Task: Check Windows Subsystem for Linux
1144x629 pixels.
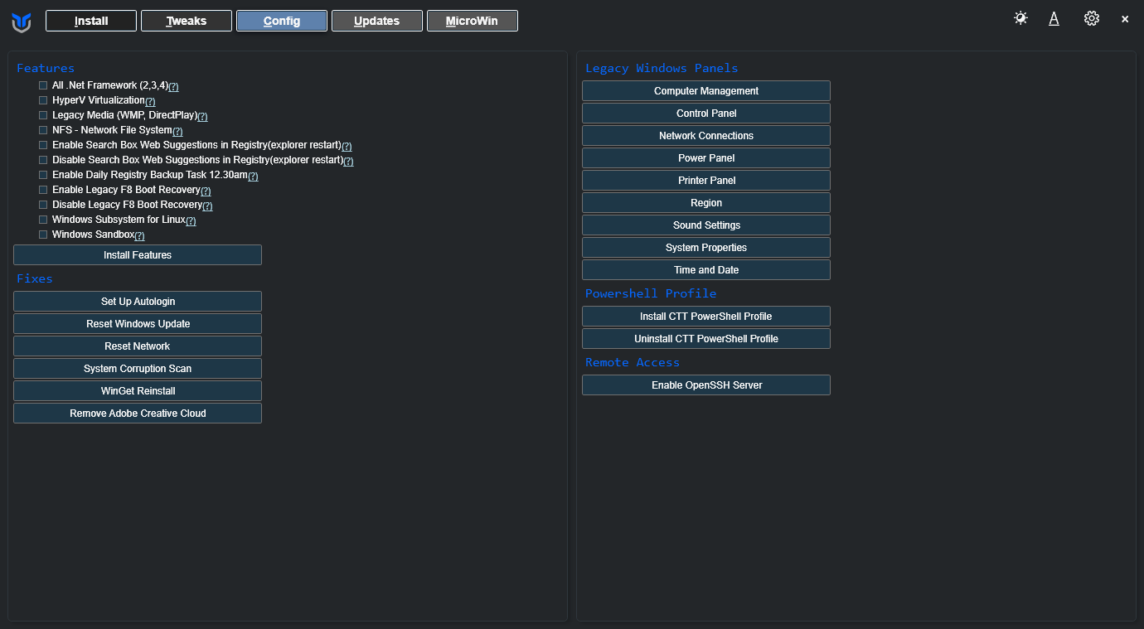Action: (43, 220)
